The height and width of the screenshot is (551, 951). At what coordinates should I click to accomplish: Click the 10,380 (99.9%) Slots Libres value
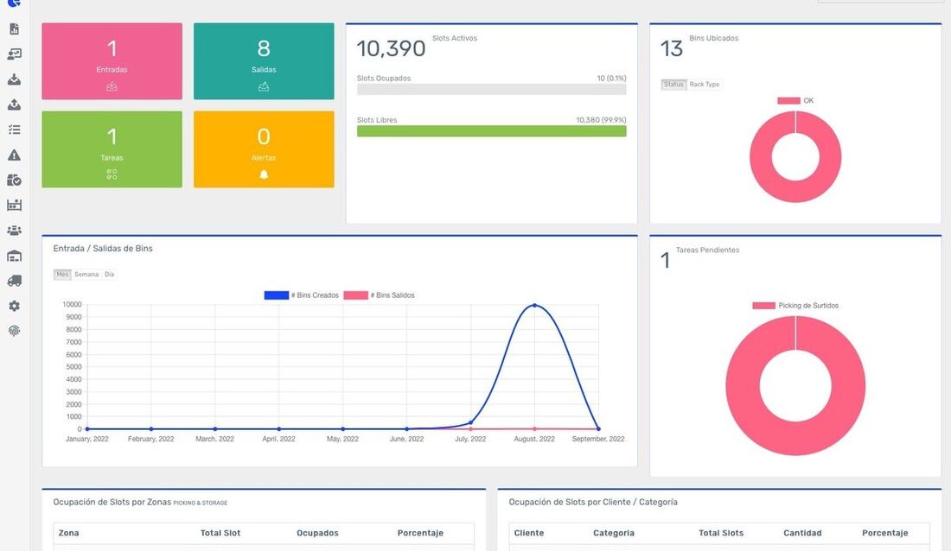pyautogui.click(x=601, y=120)
